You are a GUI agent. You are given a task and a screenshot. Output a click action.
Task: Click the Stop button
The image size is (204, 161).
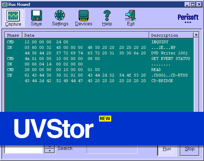pos(189,150)
